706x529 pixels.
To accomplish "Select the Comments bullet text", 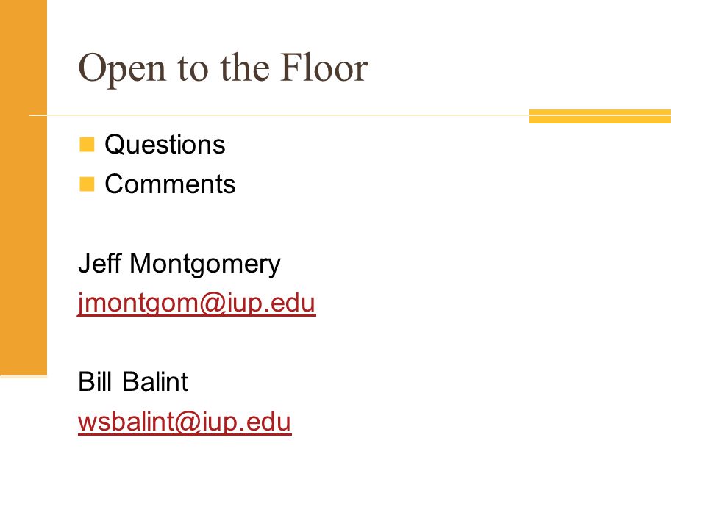I will click(x=170, y=184).
